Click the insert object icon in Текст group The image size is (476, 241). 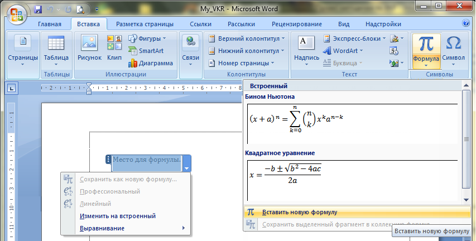tap(394, 63)
